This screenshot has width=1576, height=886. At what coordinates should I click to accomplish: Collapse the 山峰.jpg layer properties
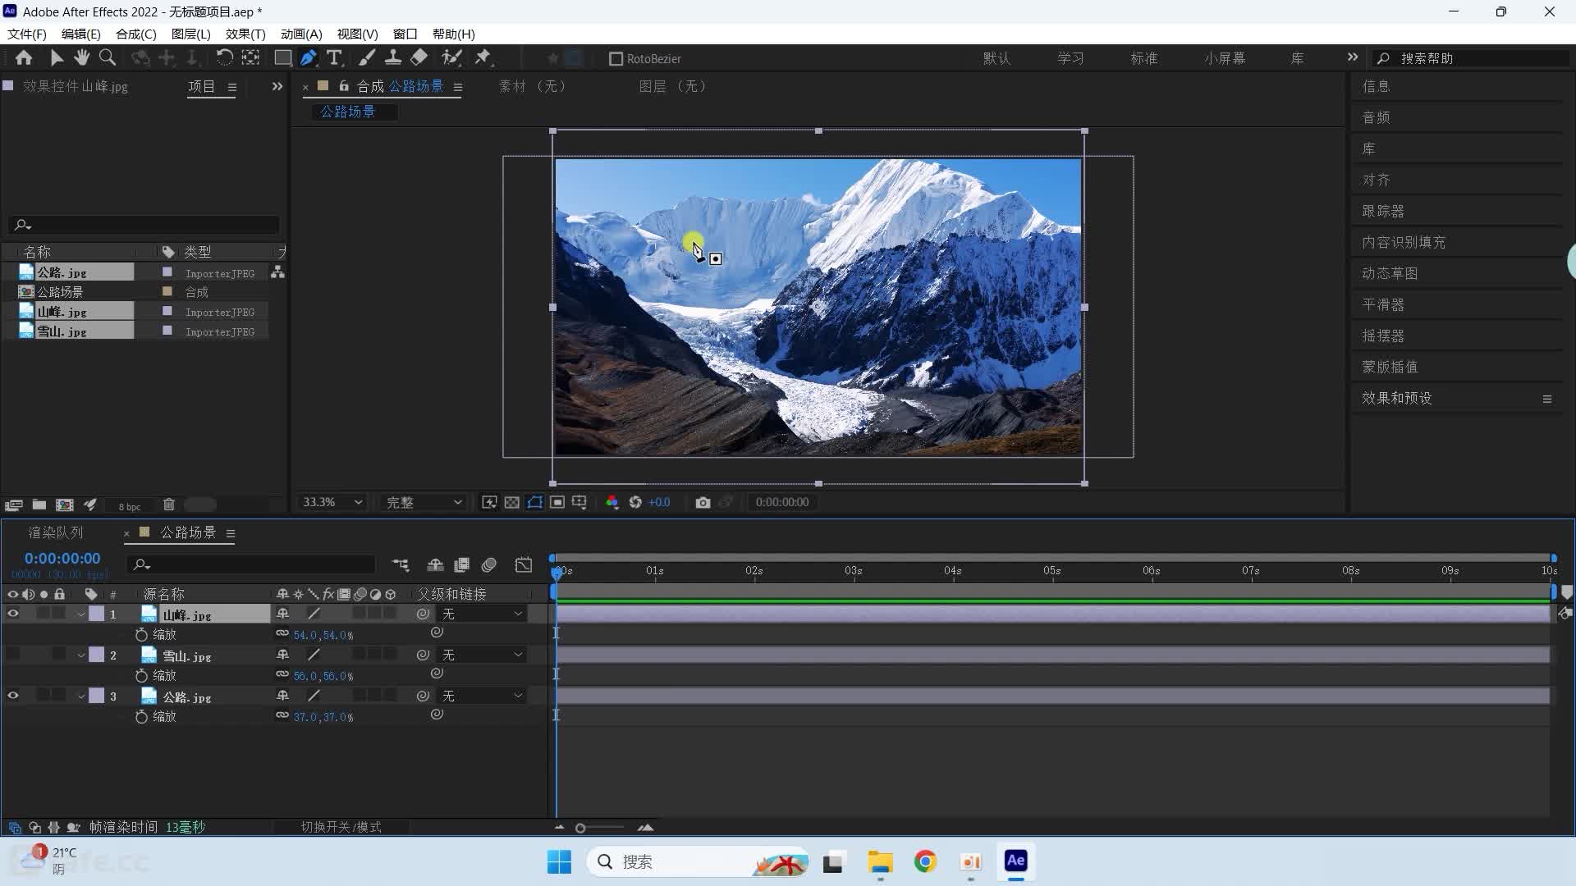pos(81,614)
